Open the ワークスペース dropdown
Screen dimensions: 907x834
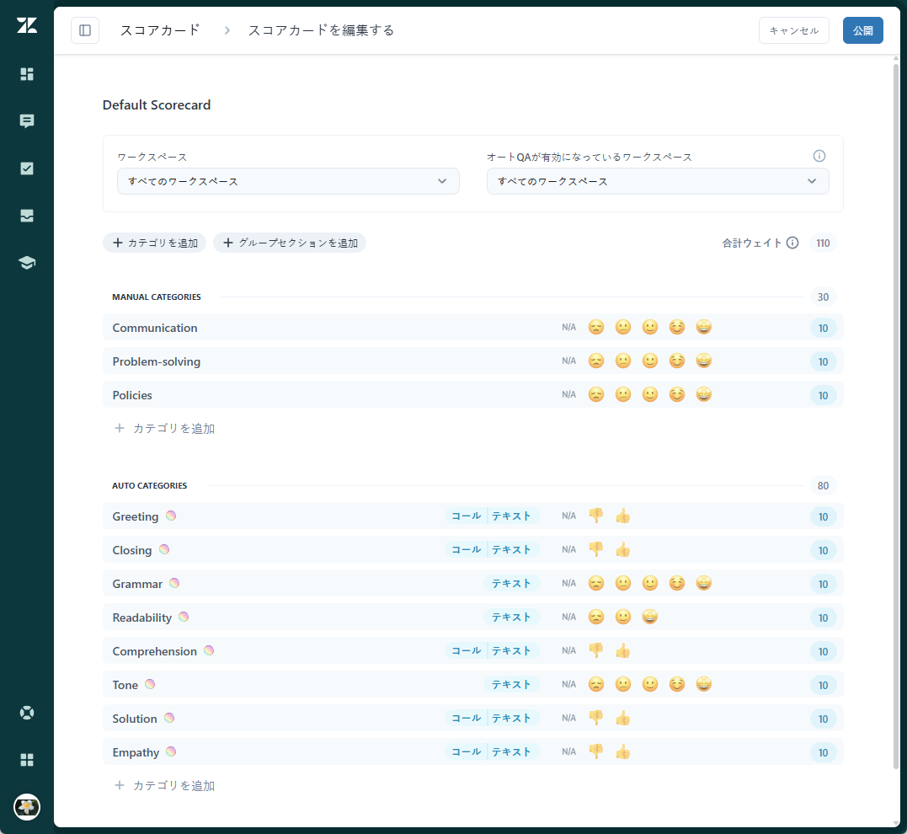(288, 181)
